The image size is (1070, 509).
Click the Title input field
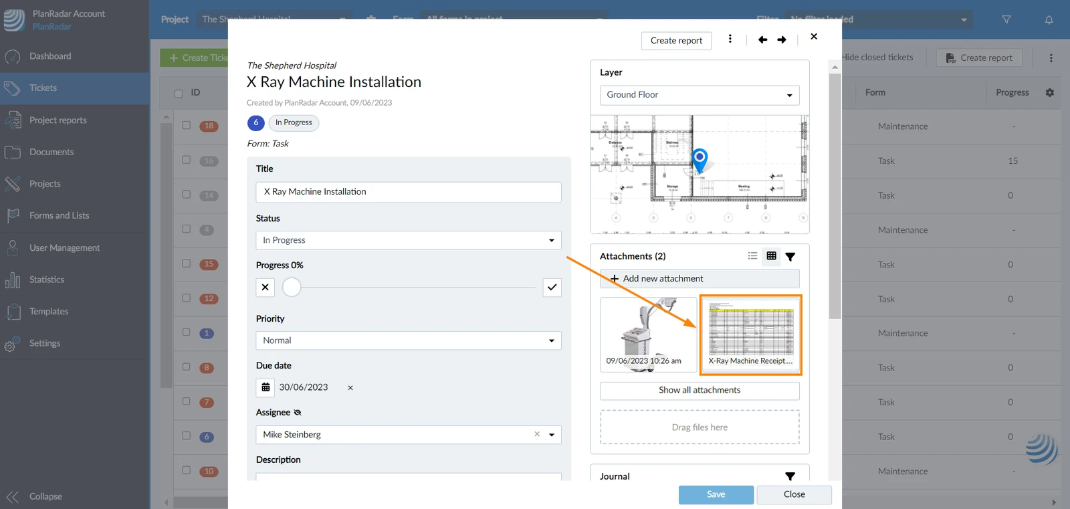click(x=409, y=192)
